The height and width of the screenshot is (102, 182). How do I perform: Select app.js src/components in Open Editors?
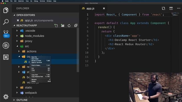point(45,20)
